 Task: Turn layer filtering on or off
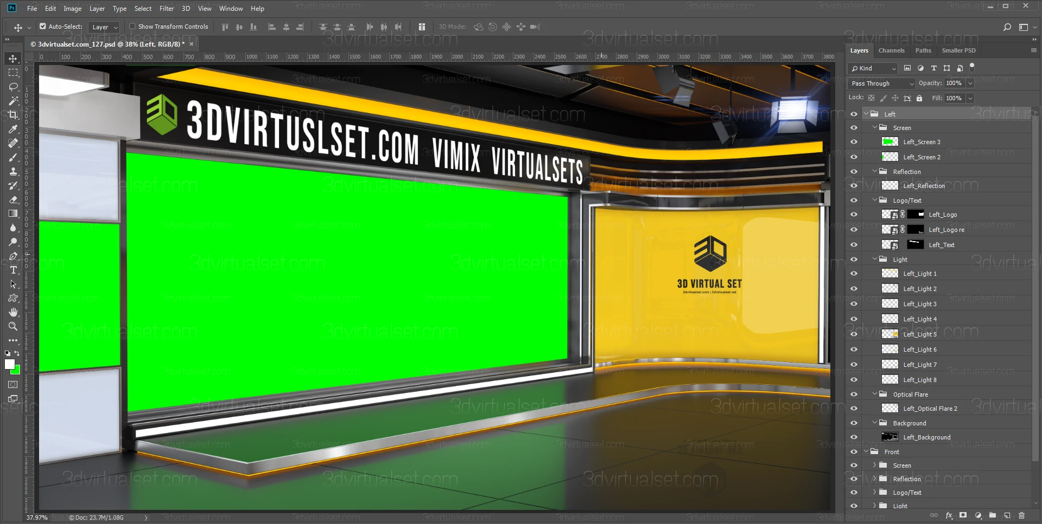tap(972, 67)
